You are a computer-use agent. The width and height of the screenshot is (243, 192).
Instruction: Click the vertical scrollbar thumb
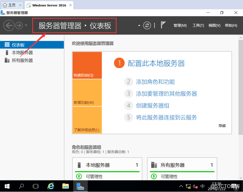coord(241,87)
